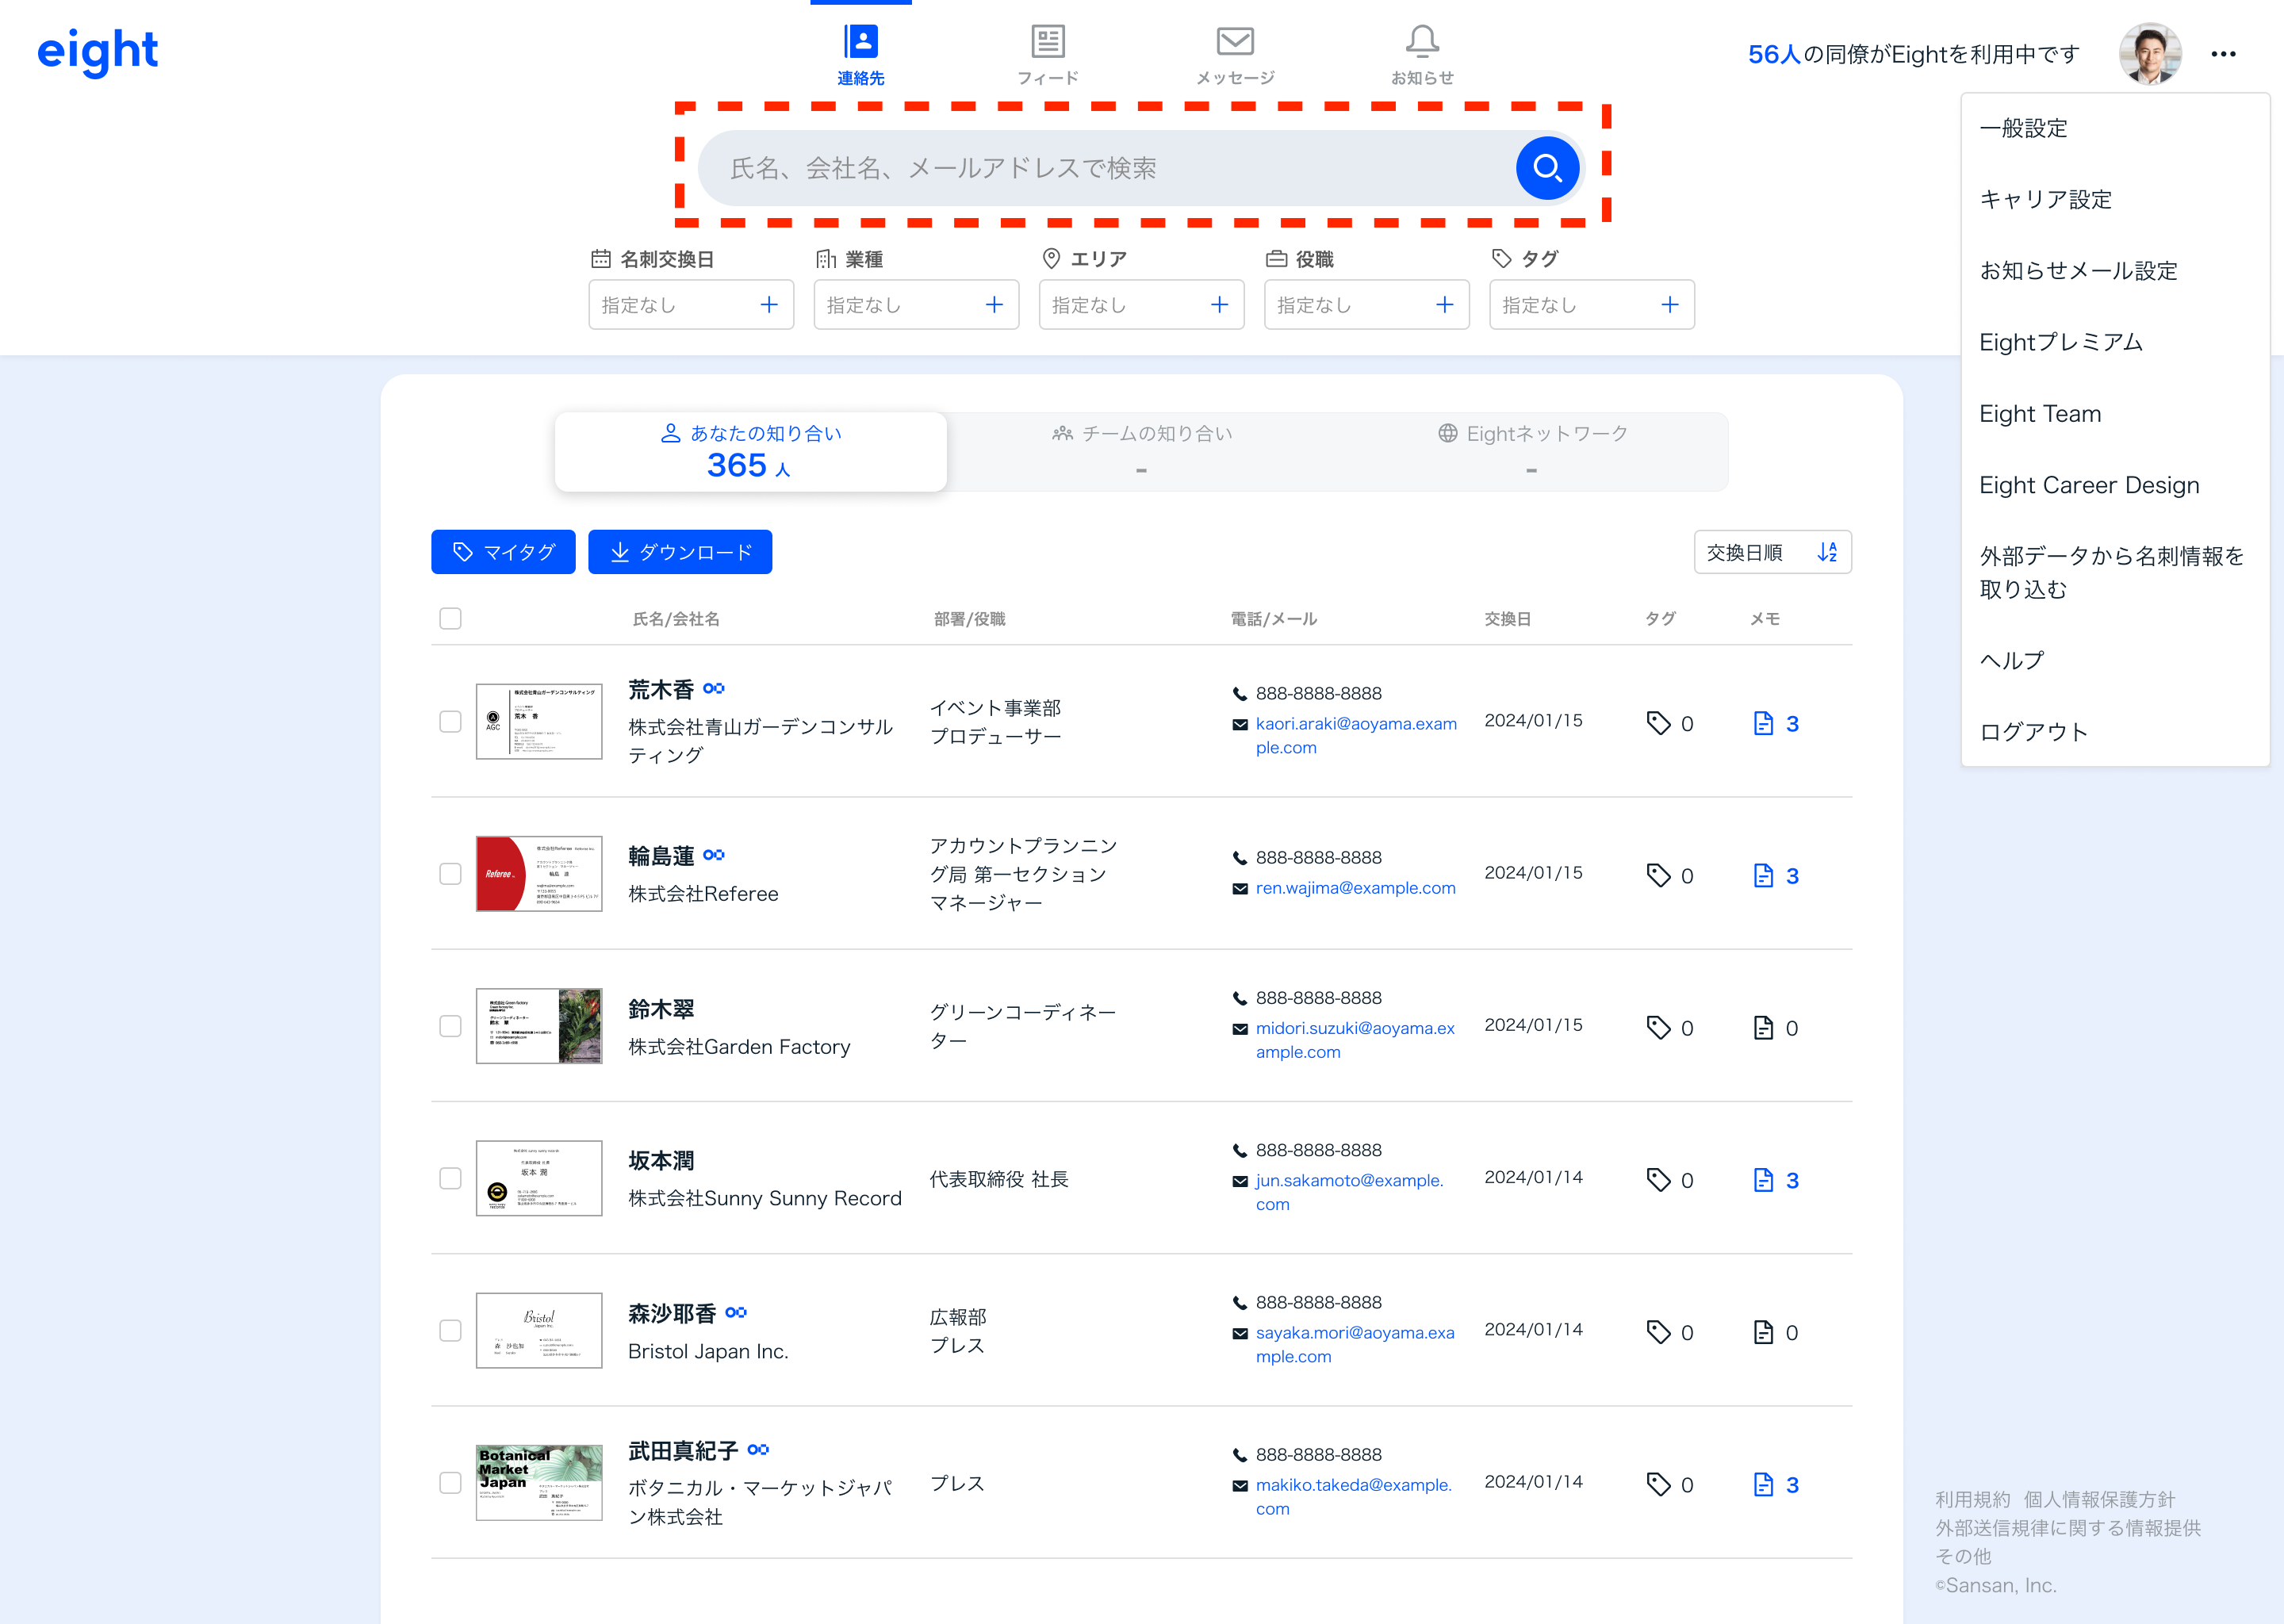Viewport: 2284px width, 1624px height.
Task: Open tags for 輪島蓮
Action: [x=1670, y=876]
